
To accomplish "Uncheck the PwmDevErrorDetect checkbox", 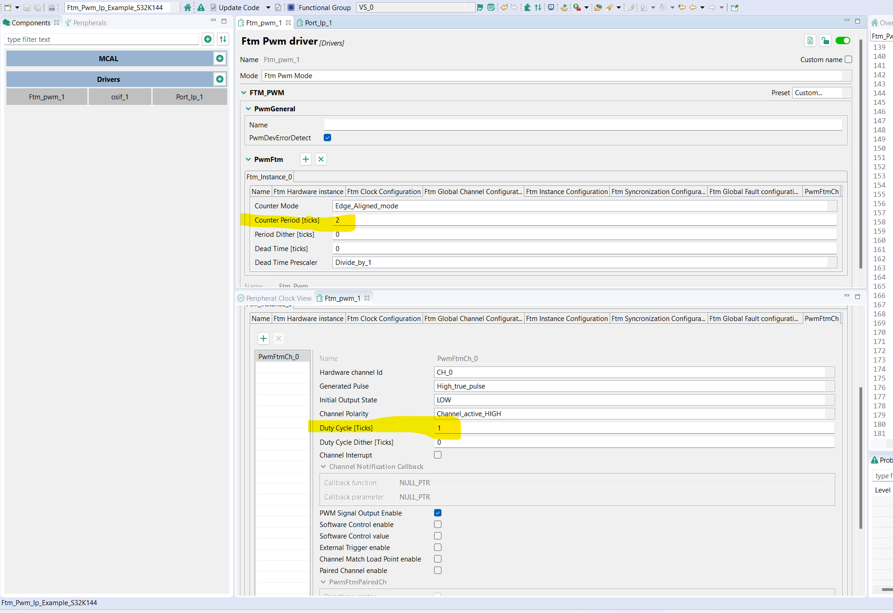I will tap(327, 137).
